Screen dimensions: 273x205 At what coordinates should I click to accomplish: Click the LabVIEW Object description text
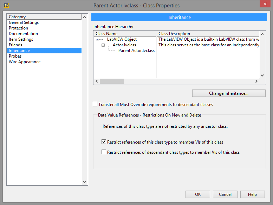coord(209,39)
